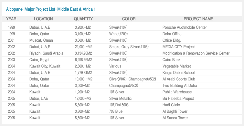
Task: Select Porsche Auotmobile Center project name
Action: [185, 27]
